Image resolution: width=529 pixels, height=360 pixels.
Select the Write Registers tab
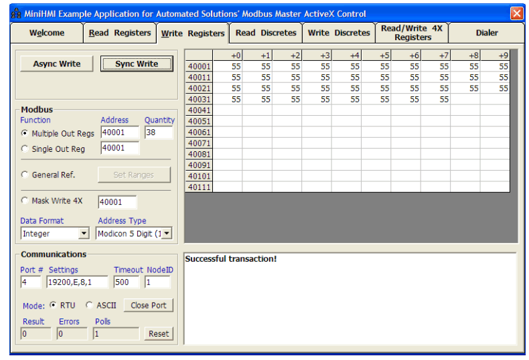[193, 33]
